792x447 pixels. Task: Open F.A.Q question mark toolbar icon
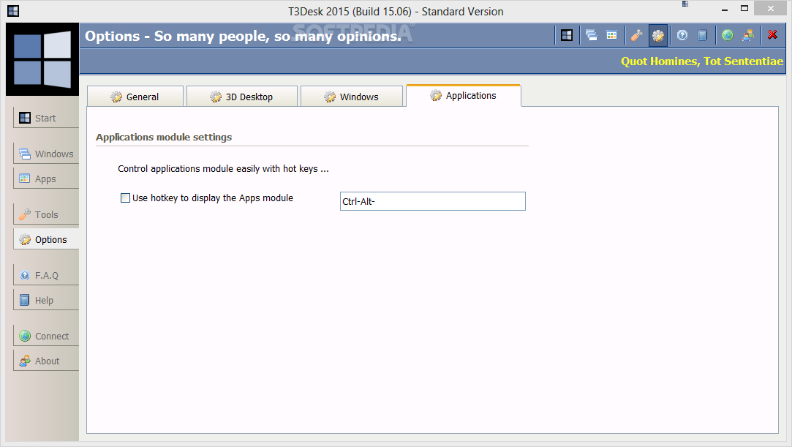point(682,35)
